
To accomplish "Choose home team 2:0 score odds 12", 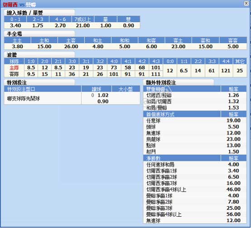I will pyautogui.click(x=45, y=68).
